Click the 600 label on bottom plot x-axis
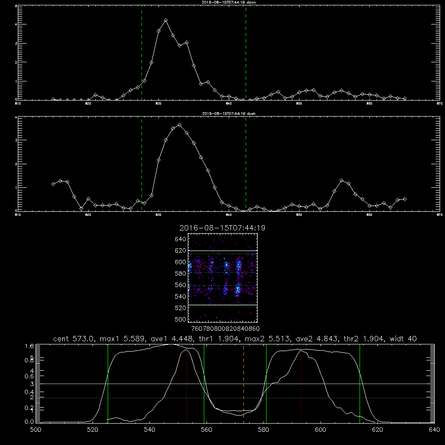This screenshot has height=445, width=445. [x=321, y=430]
